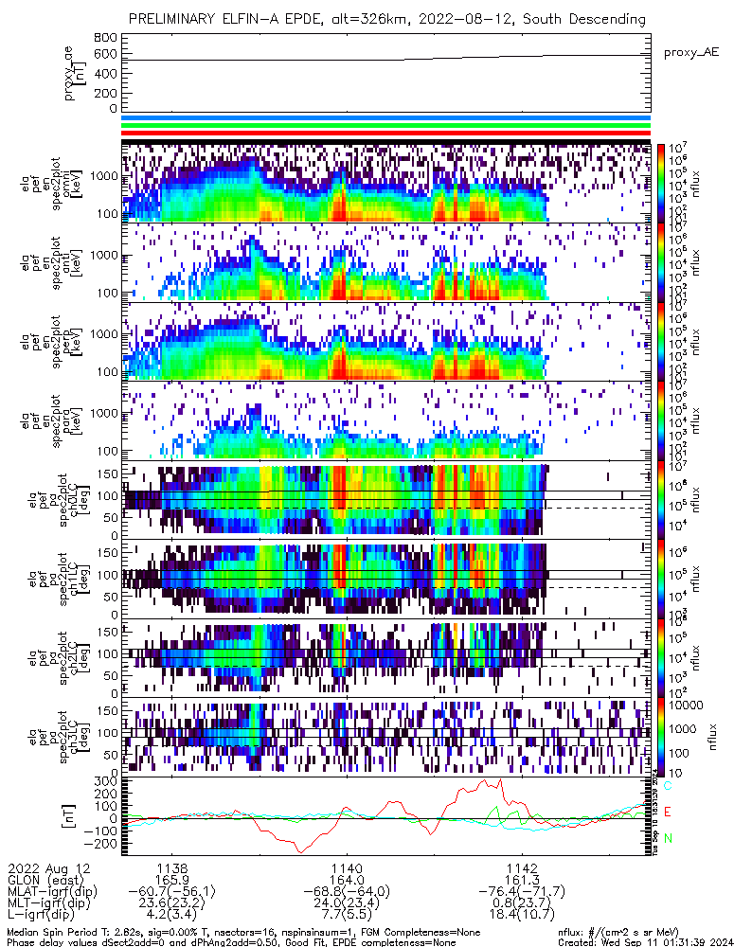Click the proxy AE line plot panel
The image size is (734, 947).
[x=386, y=73]
